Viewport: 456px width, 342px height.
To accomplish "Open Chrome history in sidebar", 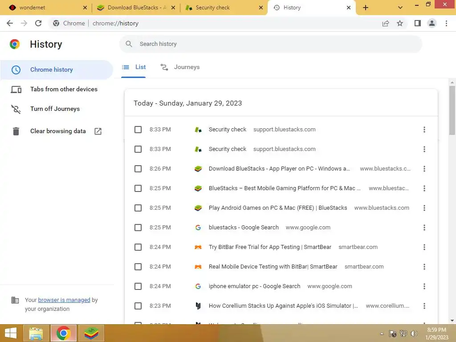I will pyautogui.click(x=57, y=70).
